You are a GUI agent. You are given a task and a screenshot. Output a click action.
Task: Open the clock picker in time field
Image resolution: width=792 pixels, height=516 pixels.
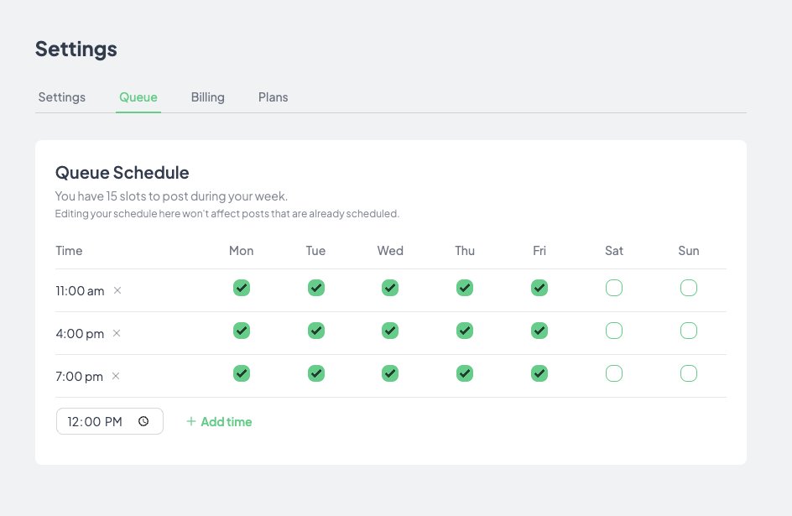tap(143, 421)
